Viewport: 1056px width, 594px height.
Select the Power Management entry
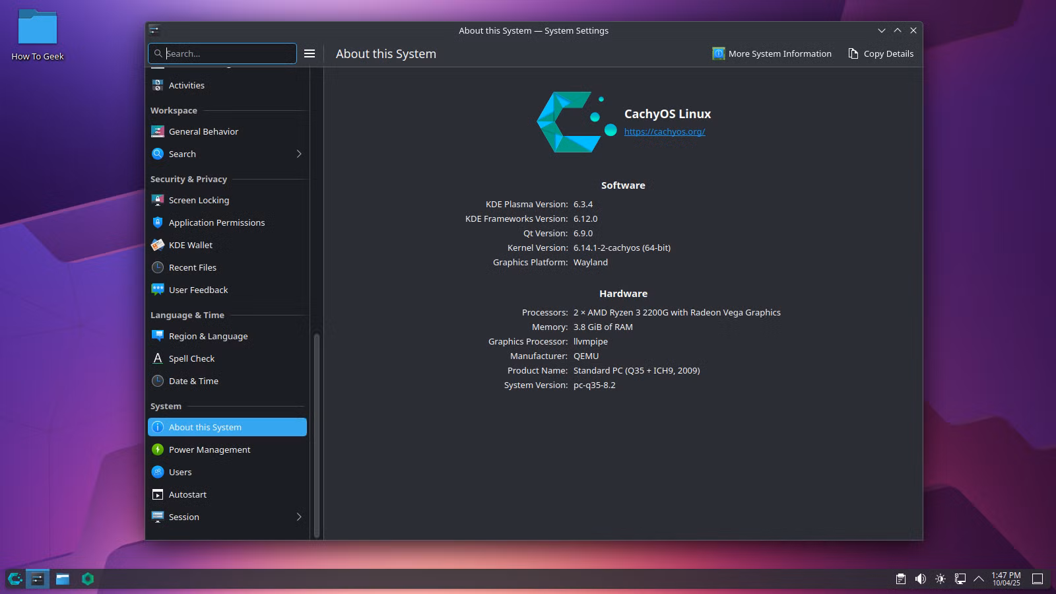(x=209, y=449)
